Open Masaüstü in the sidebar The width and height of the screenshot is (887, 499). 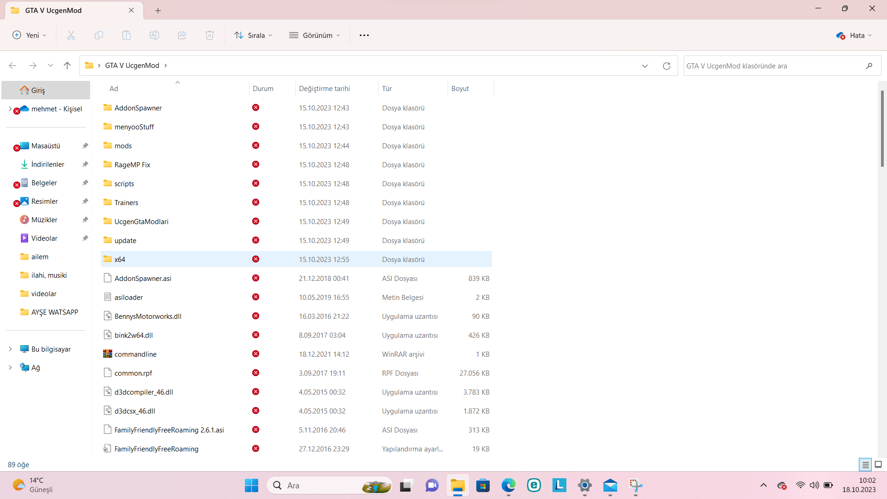(46, 146)
